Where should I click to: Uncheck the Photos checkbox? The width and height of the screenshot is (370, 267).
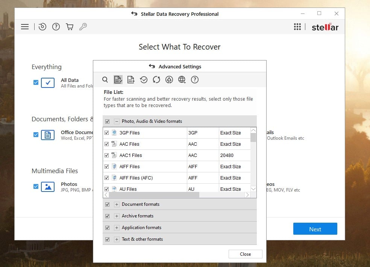36,186
